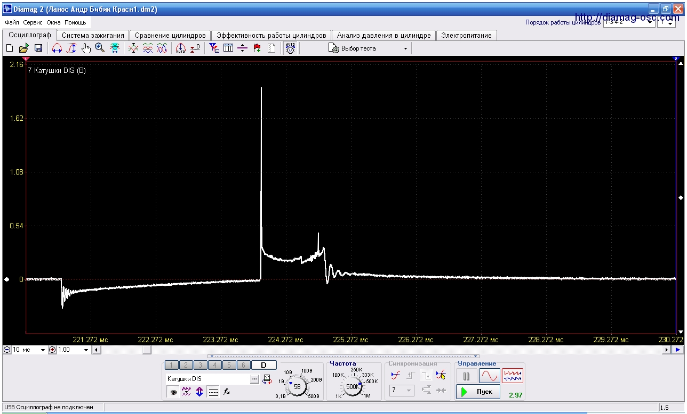Image resolution: width=687 pixels, height=414 pixels.
Task: Click the red-green crossed waveforms icon
Action: (x=133, y=48)
